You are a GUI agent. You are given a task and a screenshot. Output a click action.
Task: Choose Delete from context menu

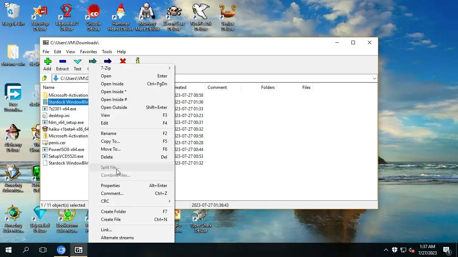click(x=131, y=157)
